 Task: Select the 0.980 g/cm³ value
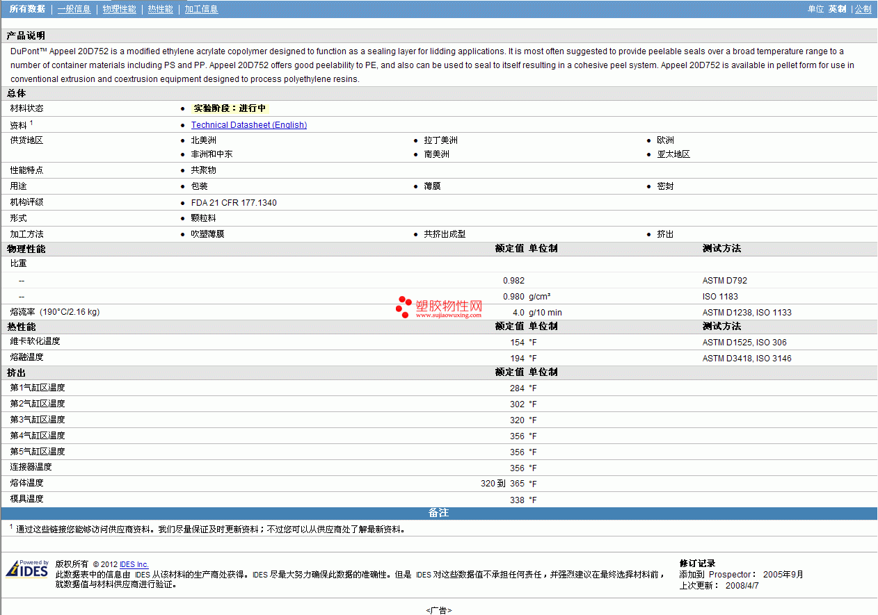click(x=513, y=297)
